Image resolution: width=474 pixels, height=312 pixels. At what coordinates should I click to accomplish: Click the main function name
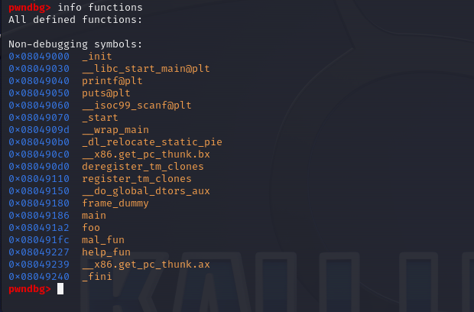[94, 216]
